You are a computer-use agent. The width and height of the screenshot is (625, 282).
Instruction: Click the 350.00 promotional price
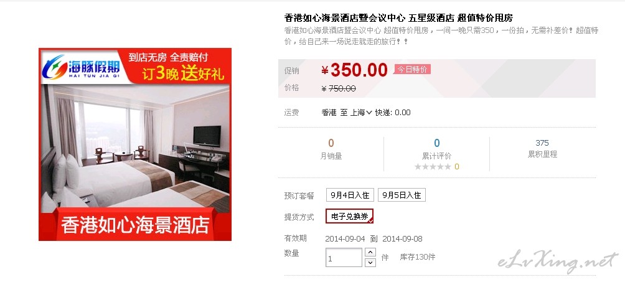[359, 70]
